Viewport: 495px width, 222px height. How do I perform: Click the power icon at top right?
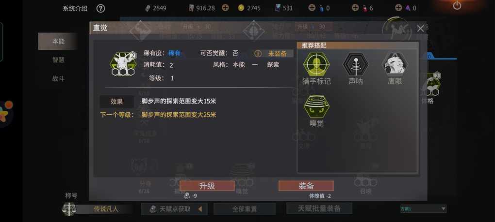(457, 5)
